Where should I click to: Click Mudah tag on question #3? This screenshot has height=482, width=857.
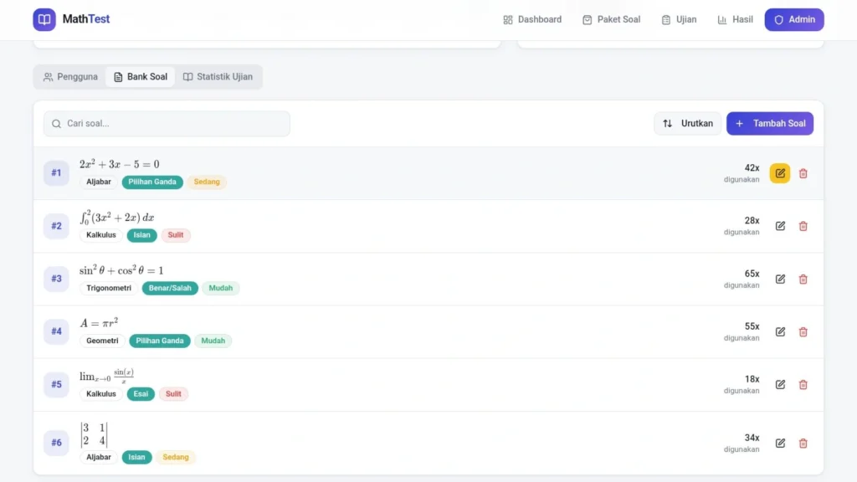click(220, 288)
